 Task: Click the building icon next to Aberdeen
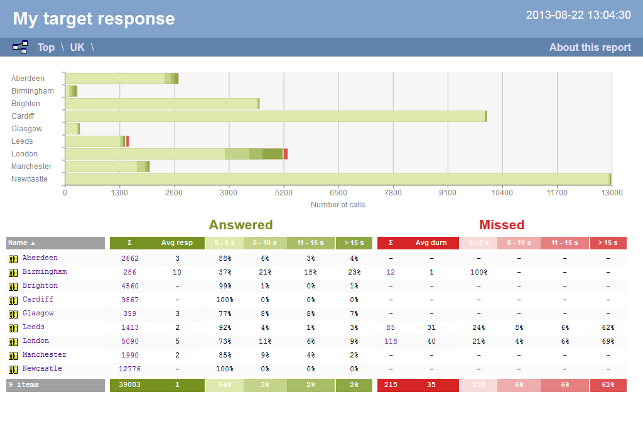click(x=13, y=258)
